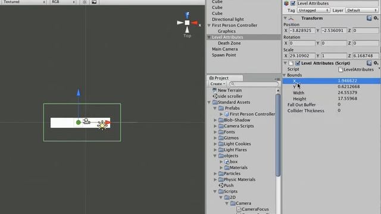The height and width of the screenshot is (214, 381).
Task: Toggle scene lighting sun icon
Action: (x=85, y=2)
